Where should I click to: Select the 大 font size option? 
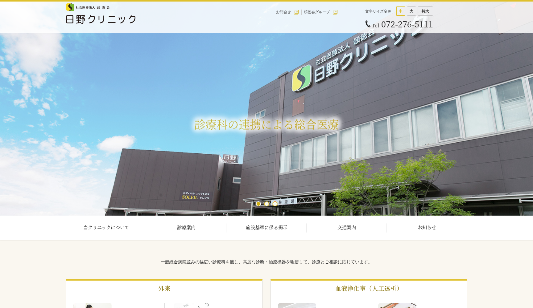pos(411,11)
